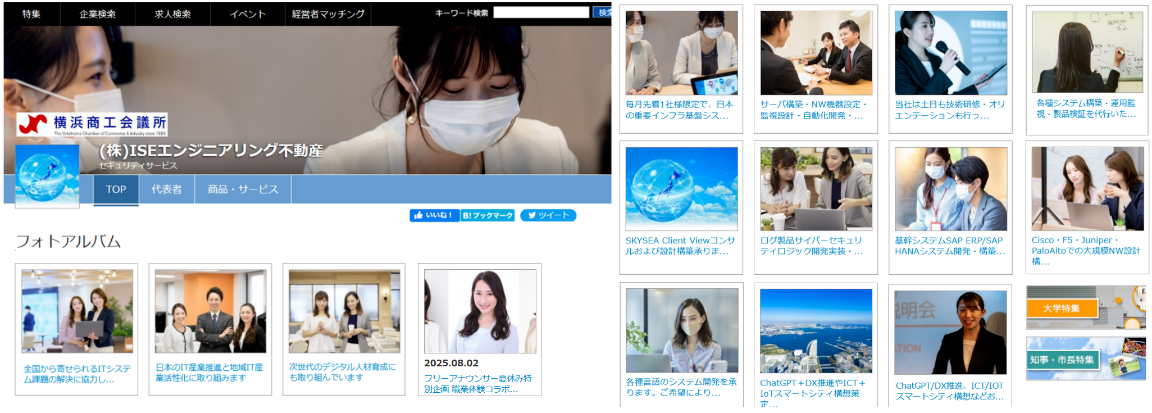
Task: Click the Yokohama Chamber of Commerce logo
Action: point(92,124)
